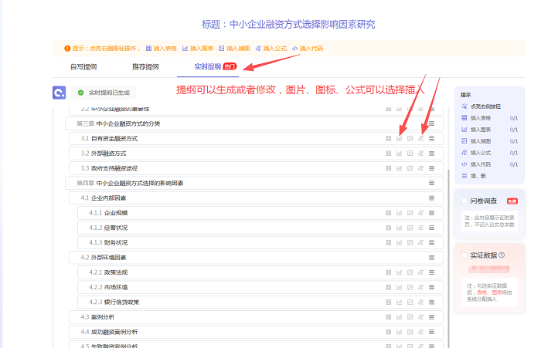Click insert table icon for section 3.1
Viewport: 541px width, 348px height.
(388, 139)
